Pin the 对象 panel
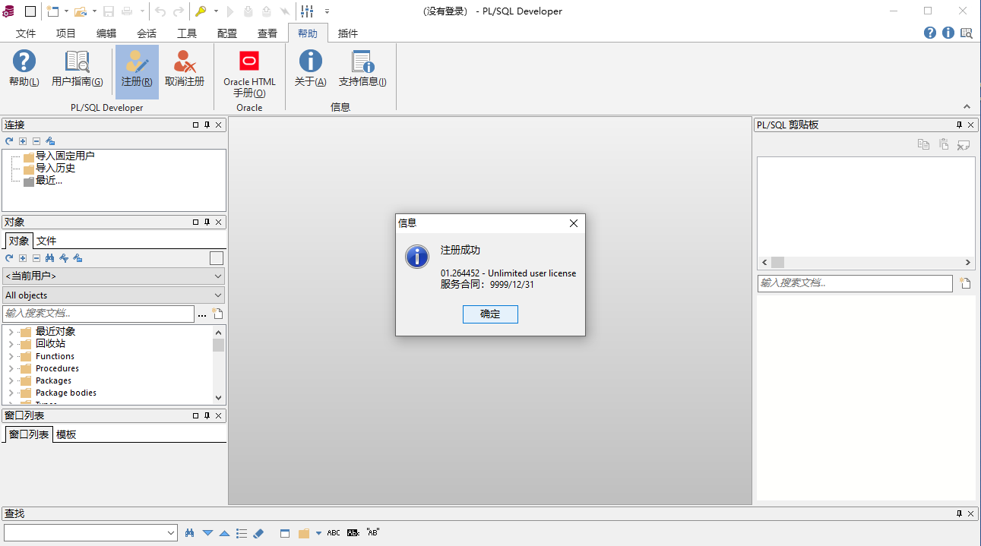 207,223
